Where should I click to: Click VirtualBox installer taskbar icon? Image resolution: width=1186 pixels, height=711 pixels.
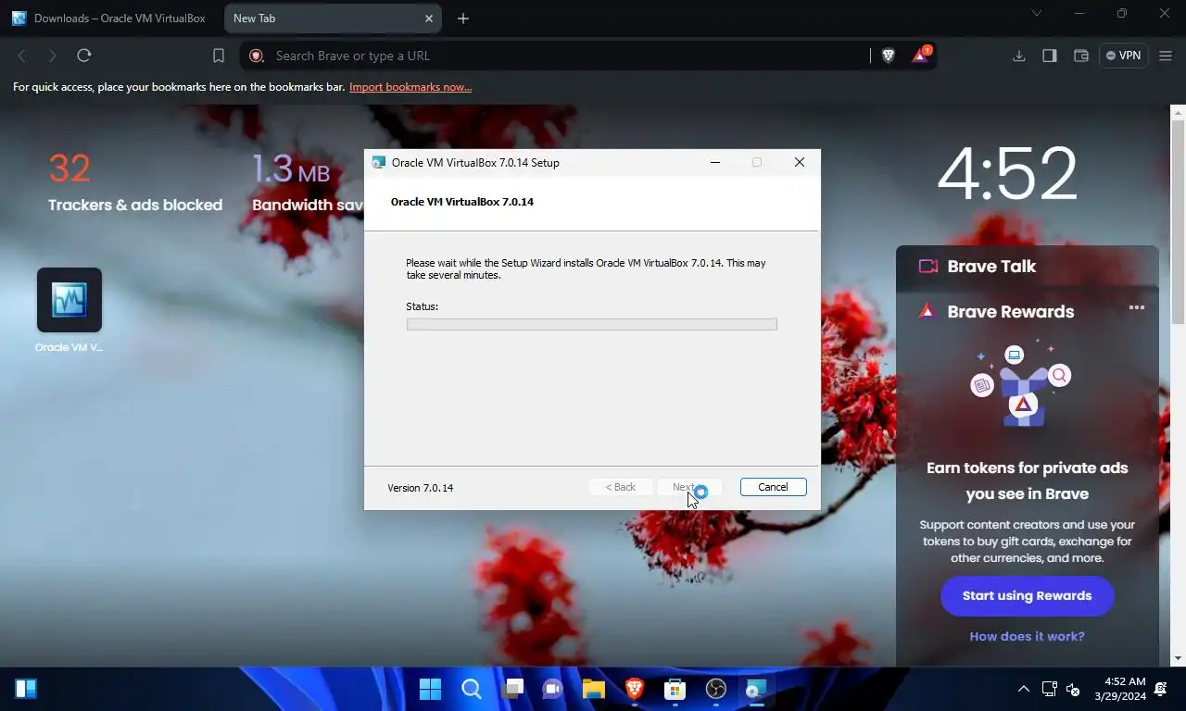757,689
